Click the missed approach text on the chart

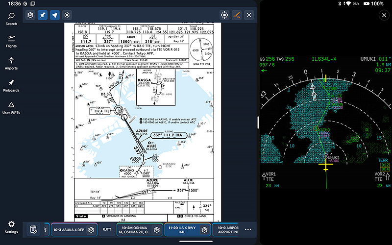click(x=127, y=51)
